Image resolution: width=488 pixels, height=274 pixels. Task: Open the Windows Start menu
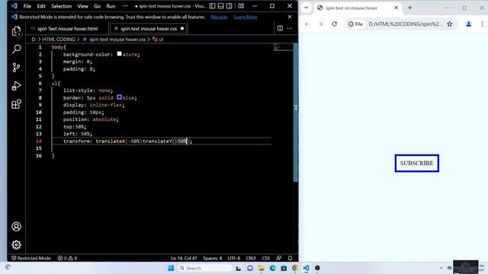tap(171, 268)
